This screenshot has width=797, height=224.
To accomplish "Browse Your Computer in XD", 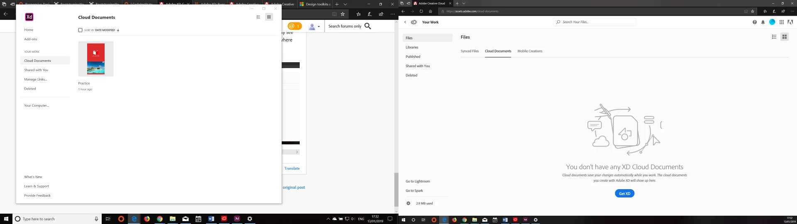I will 37,105.
